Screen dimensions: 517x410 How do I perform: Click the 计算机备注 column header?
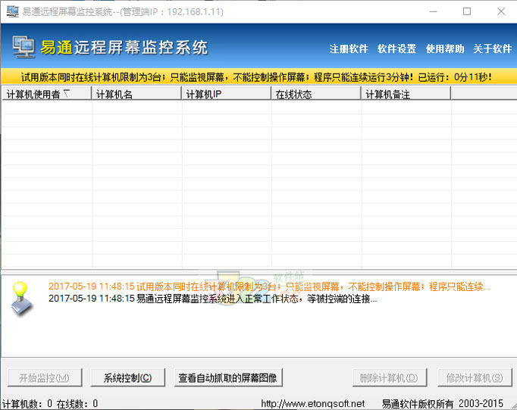(406, 94)
